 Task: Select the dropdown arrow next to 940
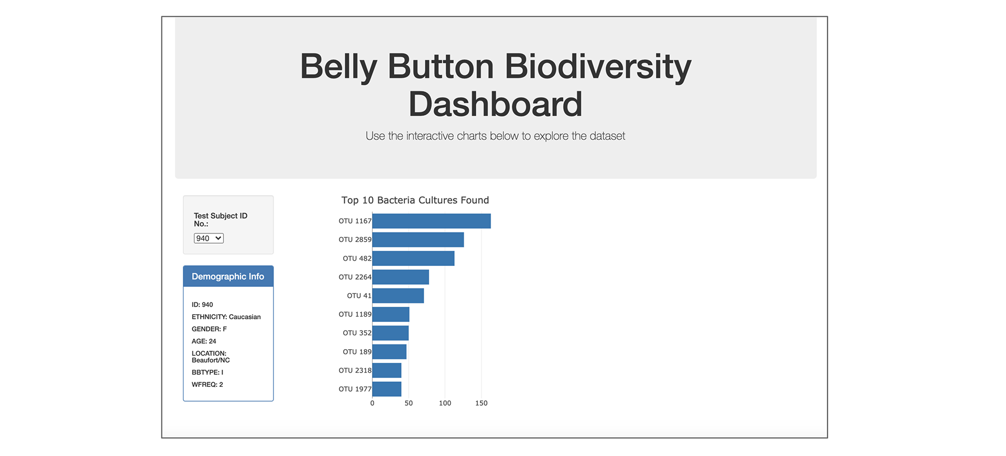tap(218, 238)
